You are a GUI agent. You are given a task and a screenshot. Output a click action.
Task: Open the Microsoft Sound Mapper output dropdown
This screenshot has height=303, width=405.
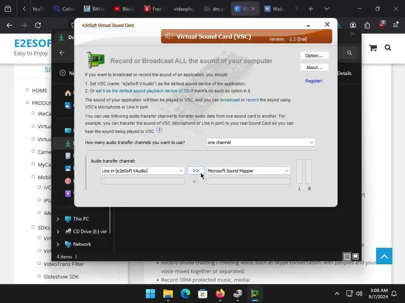(x=248, y=171)
